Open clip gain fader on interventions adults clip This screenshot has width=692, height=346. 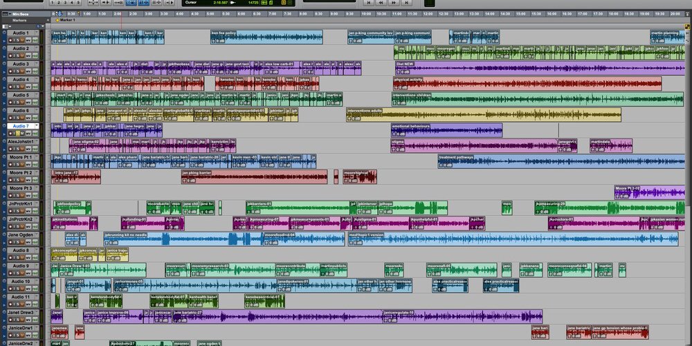click(350, 118)
